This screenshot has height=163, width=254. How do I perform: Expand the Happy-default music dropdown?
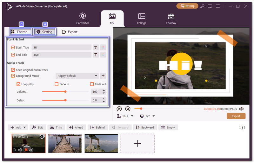click(x=96, y=76)
